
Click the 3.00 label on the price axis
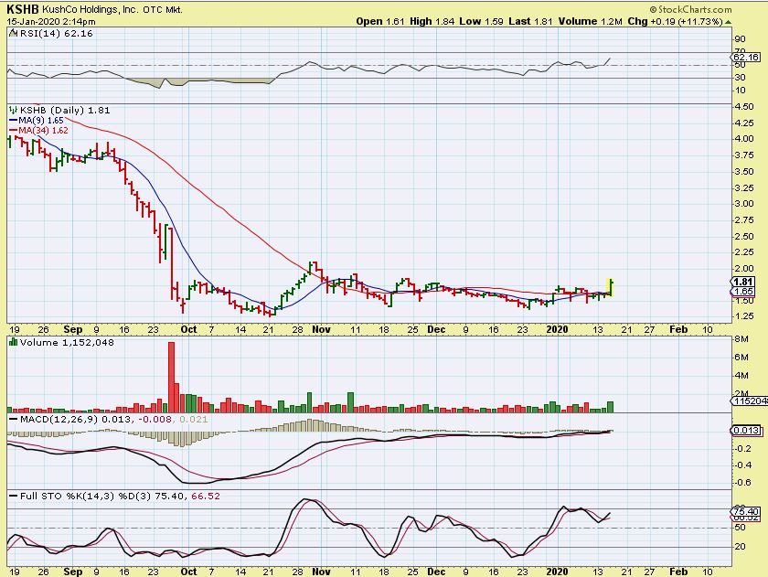click(744, 204)
